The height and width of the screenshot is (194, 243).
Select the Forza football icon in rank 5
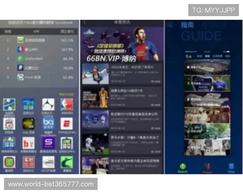20,77
